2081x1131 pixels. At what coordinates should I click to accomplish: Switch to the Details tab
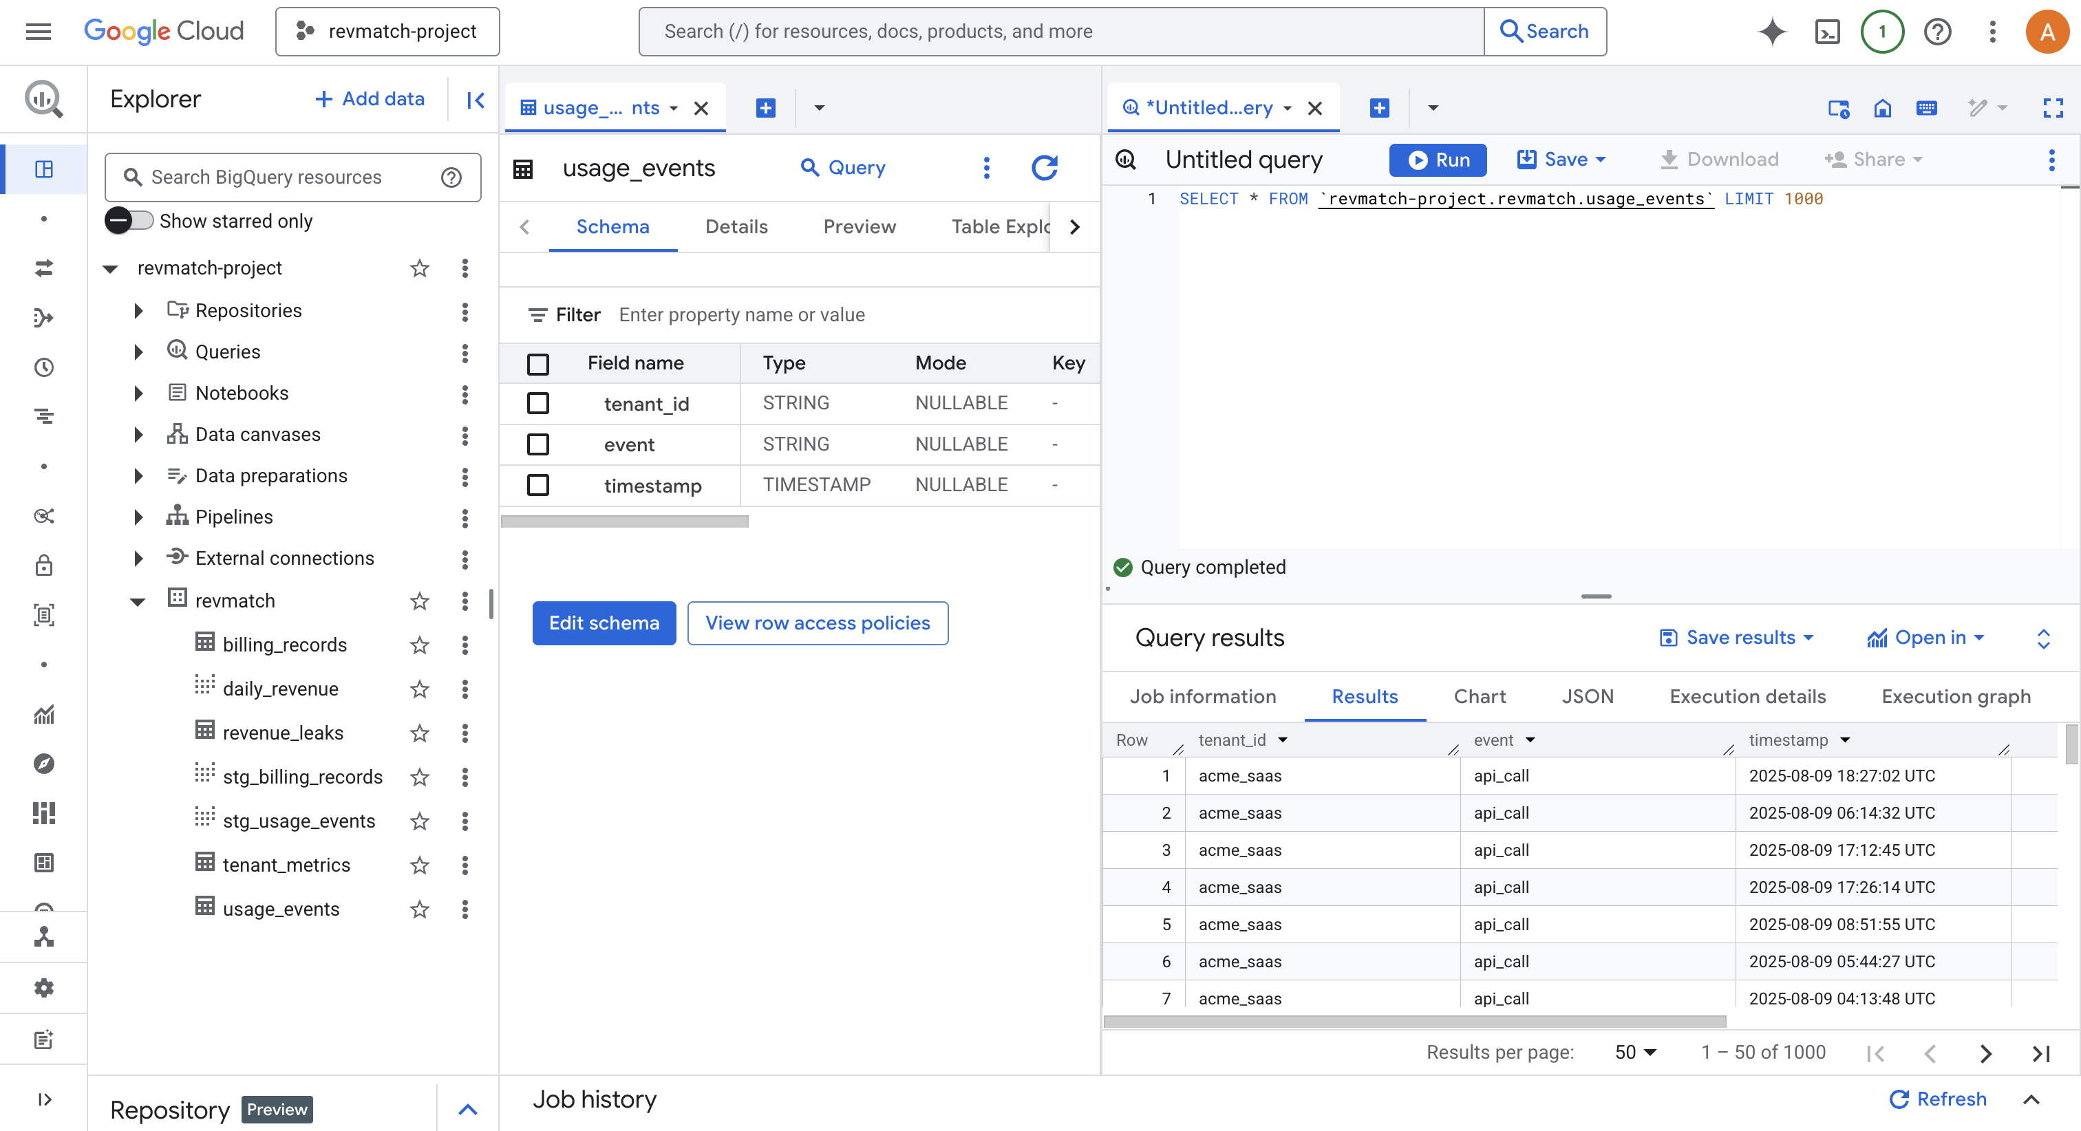tap(736, 227)
